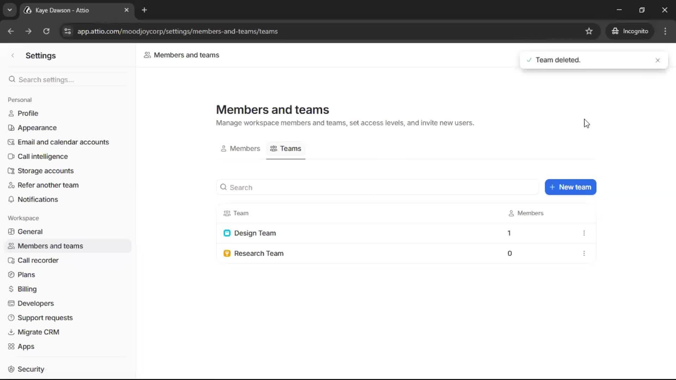Screen dimensions: 676x380
Task: Open Design Team options menu
Action: (584, 233)
